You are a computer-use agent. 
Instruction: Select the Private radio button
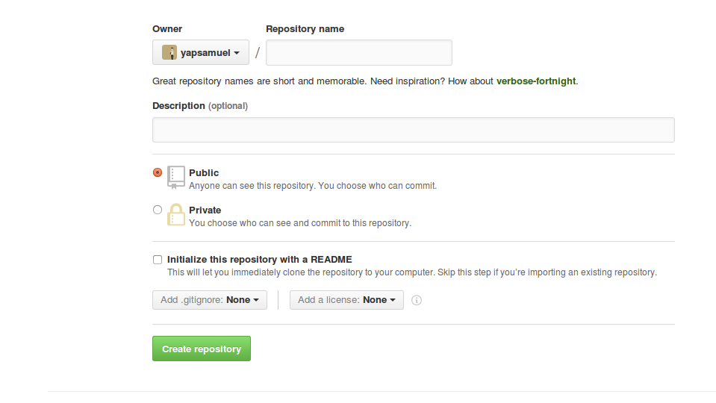[x=158, y=210]
